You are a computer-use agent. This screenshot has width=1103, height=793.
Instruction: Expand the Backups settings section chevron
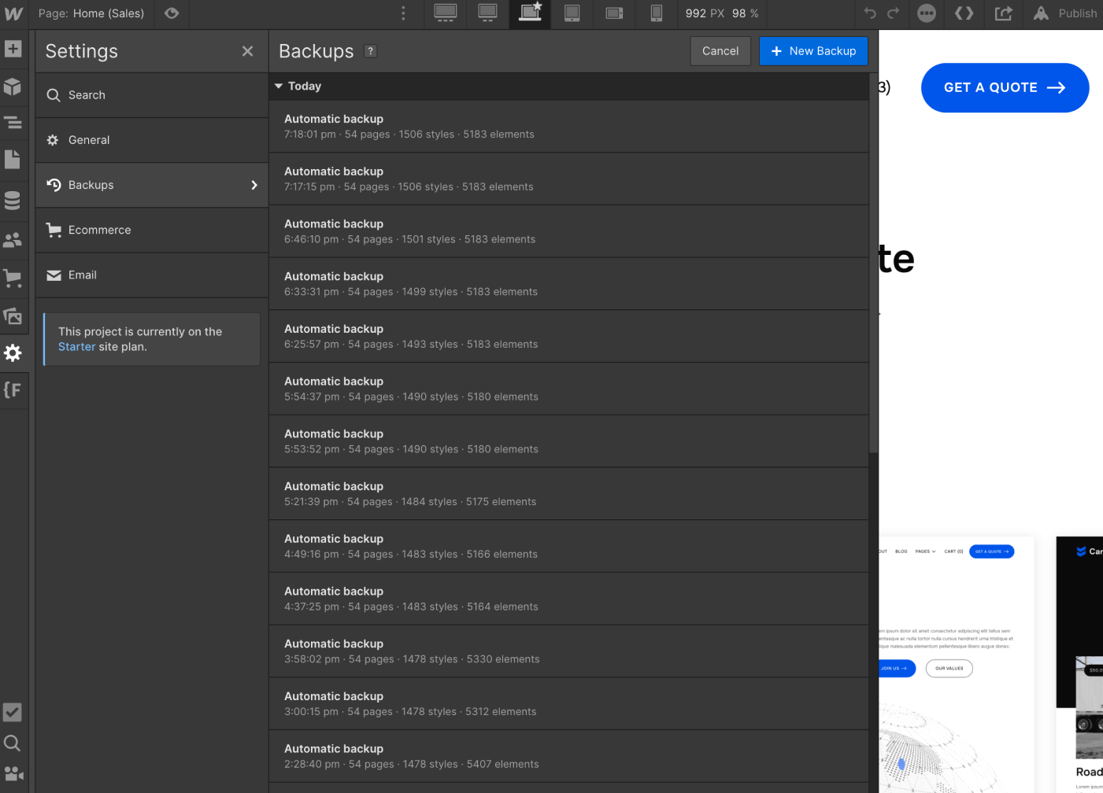pyautogui.click(x=254, y=185)
